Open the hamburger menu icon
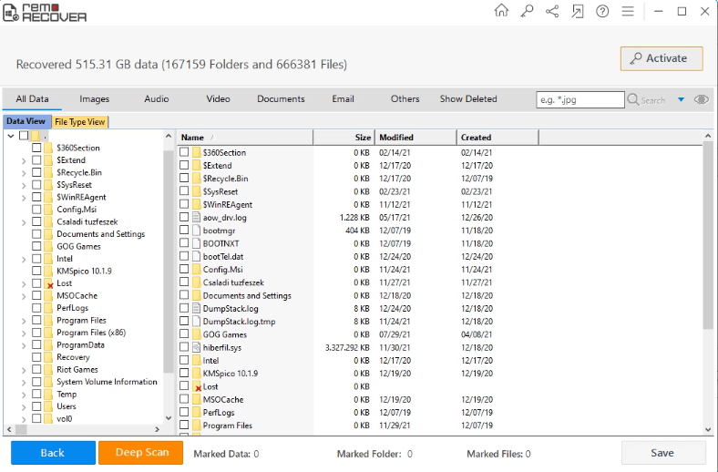Image resolution: width=718 pixels, height=472 pixels. [x=628, y=12]
